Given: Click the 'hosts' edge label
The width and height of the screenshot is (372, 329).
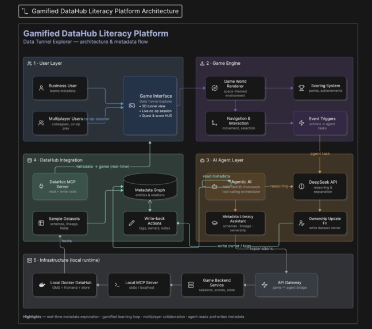Looking at the screenshot, I should coord(67,241).
